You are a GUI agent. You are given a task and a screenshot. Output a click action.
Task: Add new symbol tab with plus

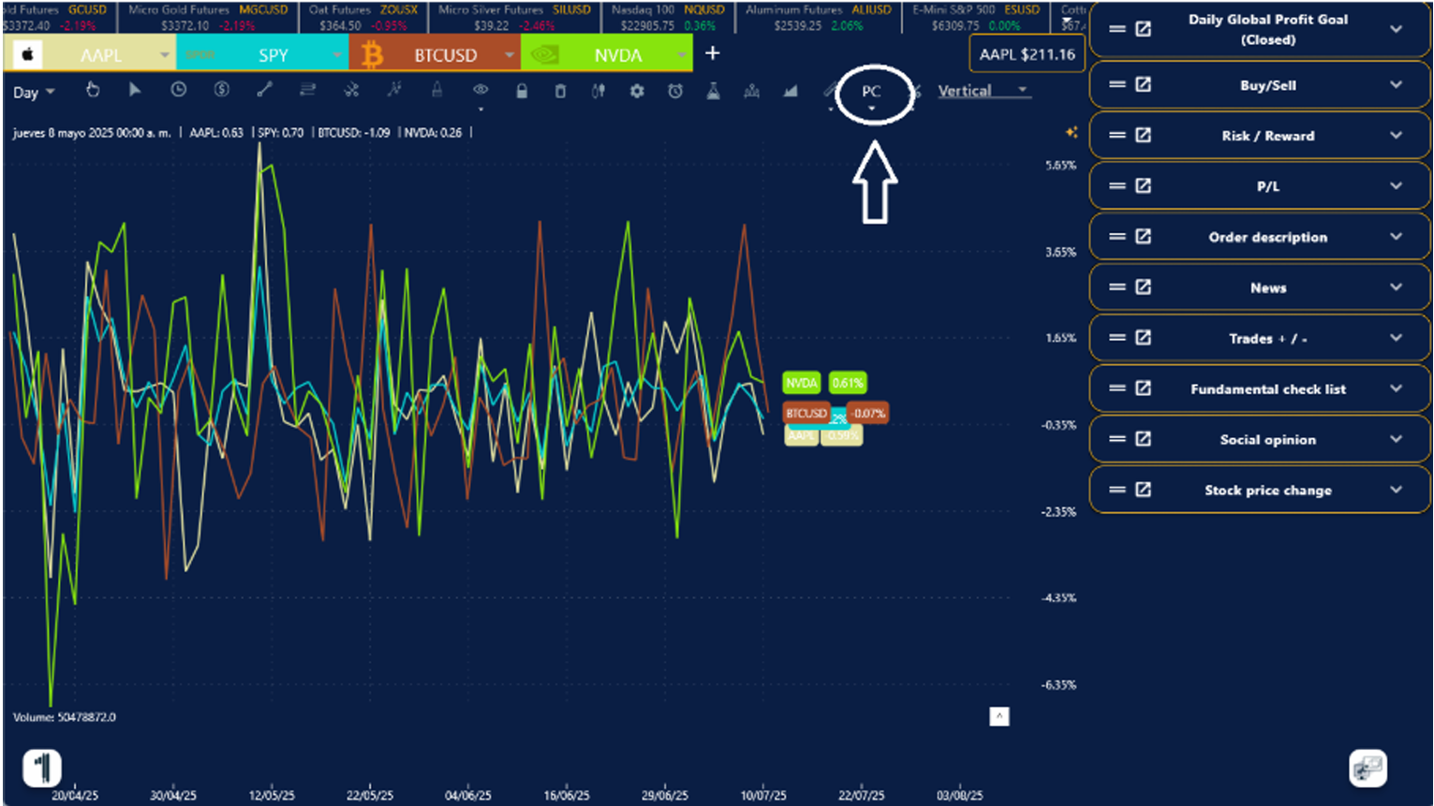point(712,53)
